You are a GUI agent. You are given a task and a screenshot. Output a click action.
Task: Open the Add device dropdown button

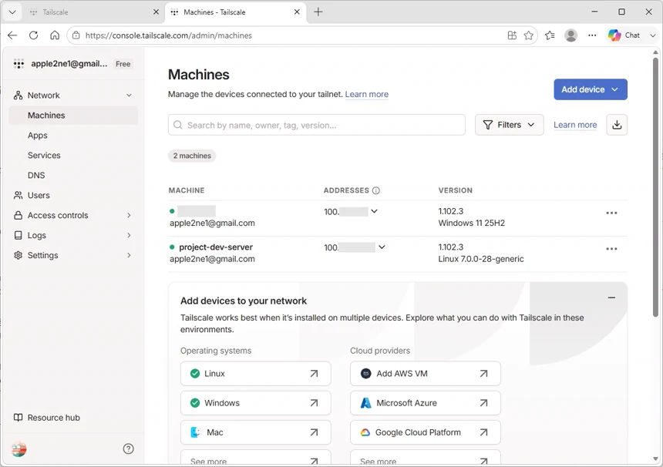[591, 89]
